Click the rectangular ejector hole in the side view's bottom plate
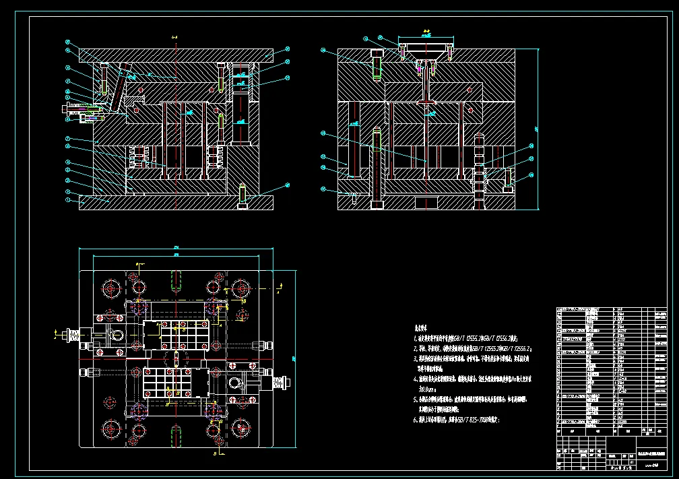Viewport: 679px width, 479px height. 426,203
